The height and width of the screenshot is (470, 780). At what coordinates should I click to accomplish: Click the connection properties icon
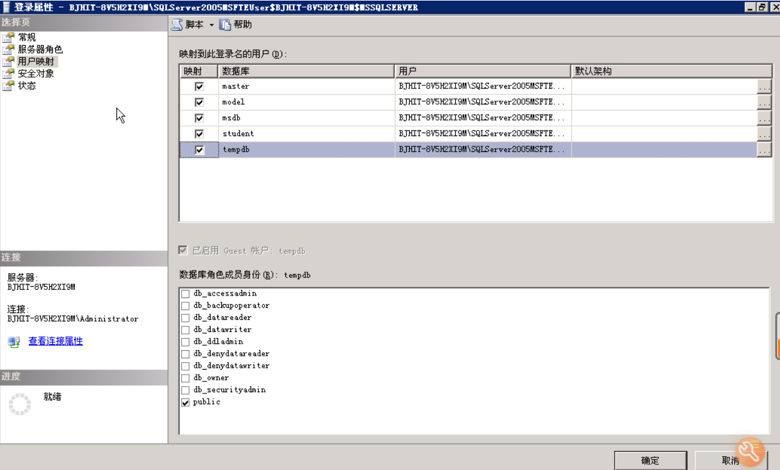click(x=14, y=342)
